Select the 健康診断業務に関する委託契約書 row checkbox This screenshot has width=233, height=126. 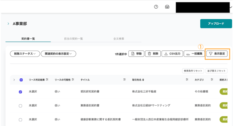pos(21,120)
